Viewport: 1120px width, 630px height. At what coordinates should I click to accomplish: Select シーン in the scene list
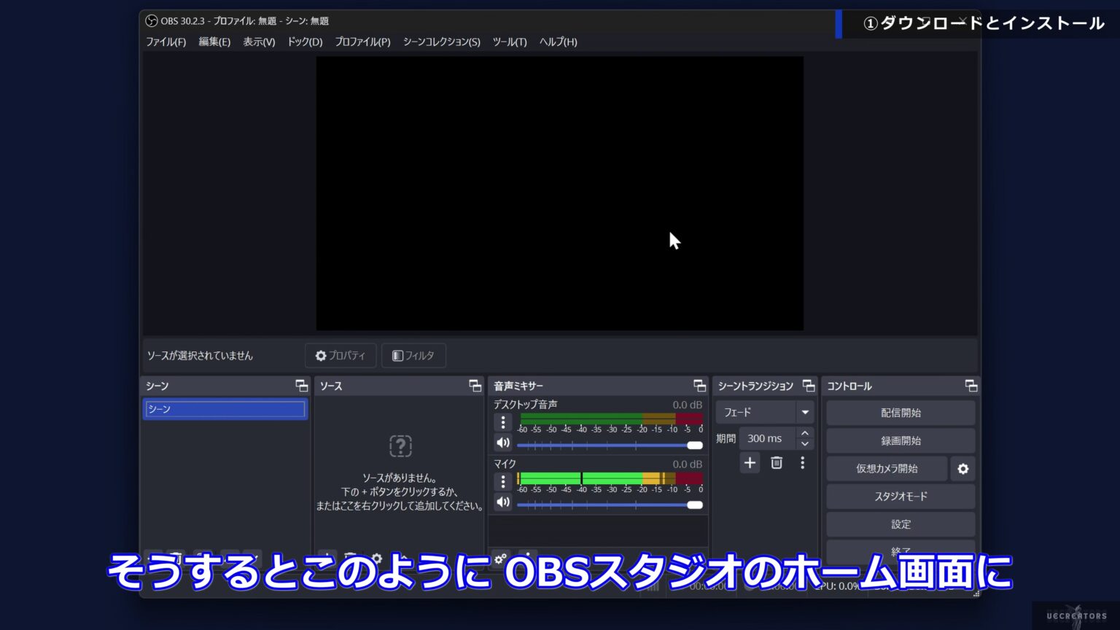225,408
